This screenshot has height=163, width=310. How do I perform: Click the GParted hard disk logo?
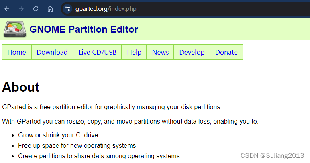tap(15, 29)
